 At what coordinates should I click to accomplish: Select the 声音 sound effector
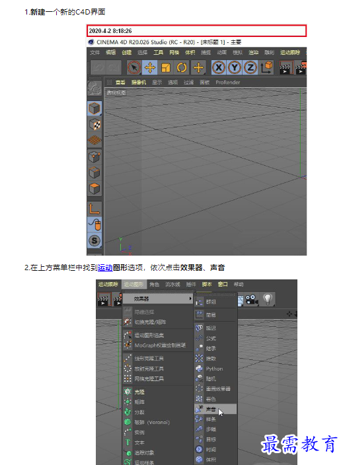[x=215, y=410]
